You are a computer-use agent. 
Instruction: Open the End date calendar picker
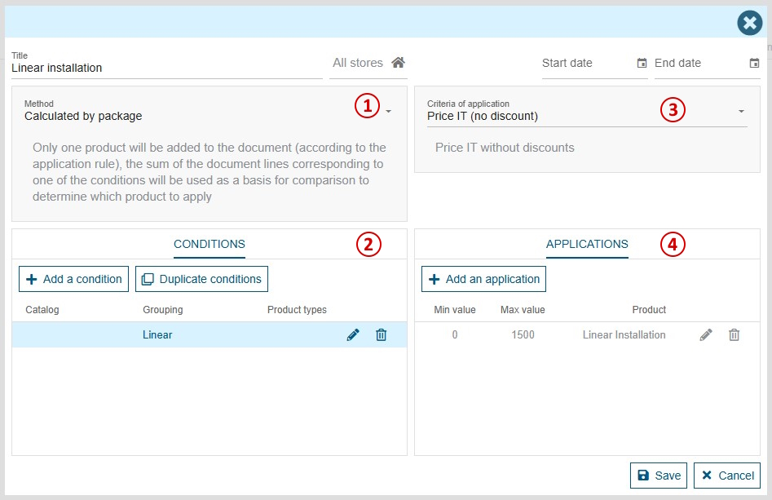tap(754, 64)
